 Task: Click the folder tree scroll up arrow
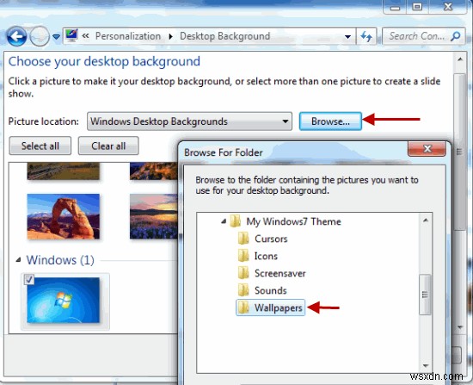(426, 220)
